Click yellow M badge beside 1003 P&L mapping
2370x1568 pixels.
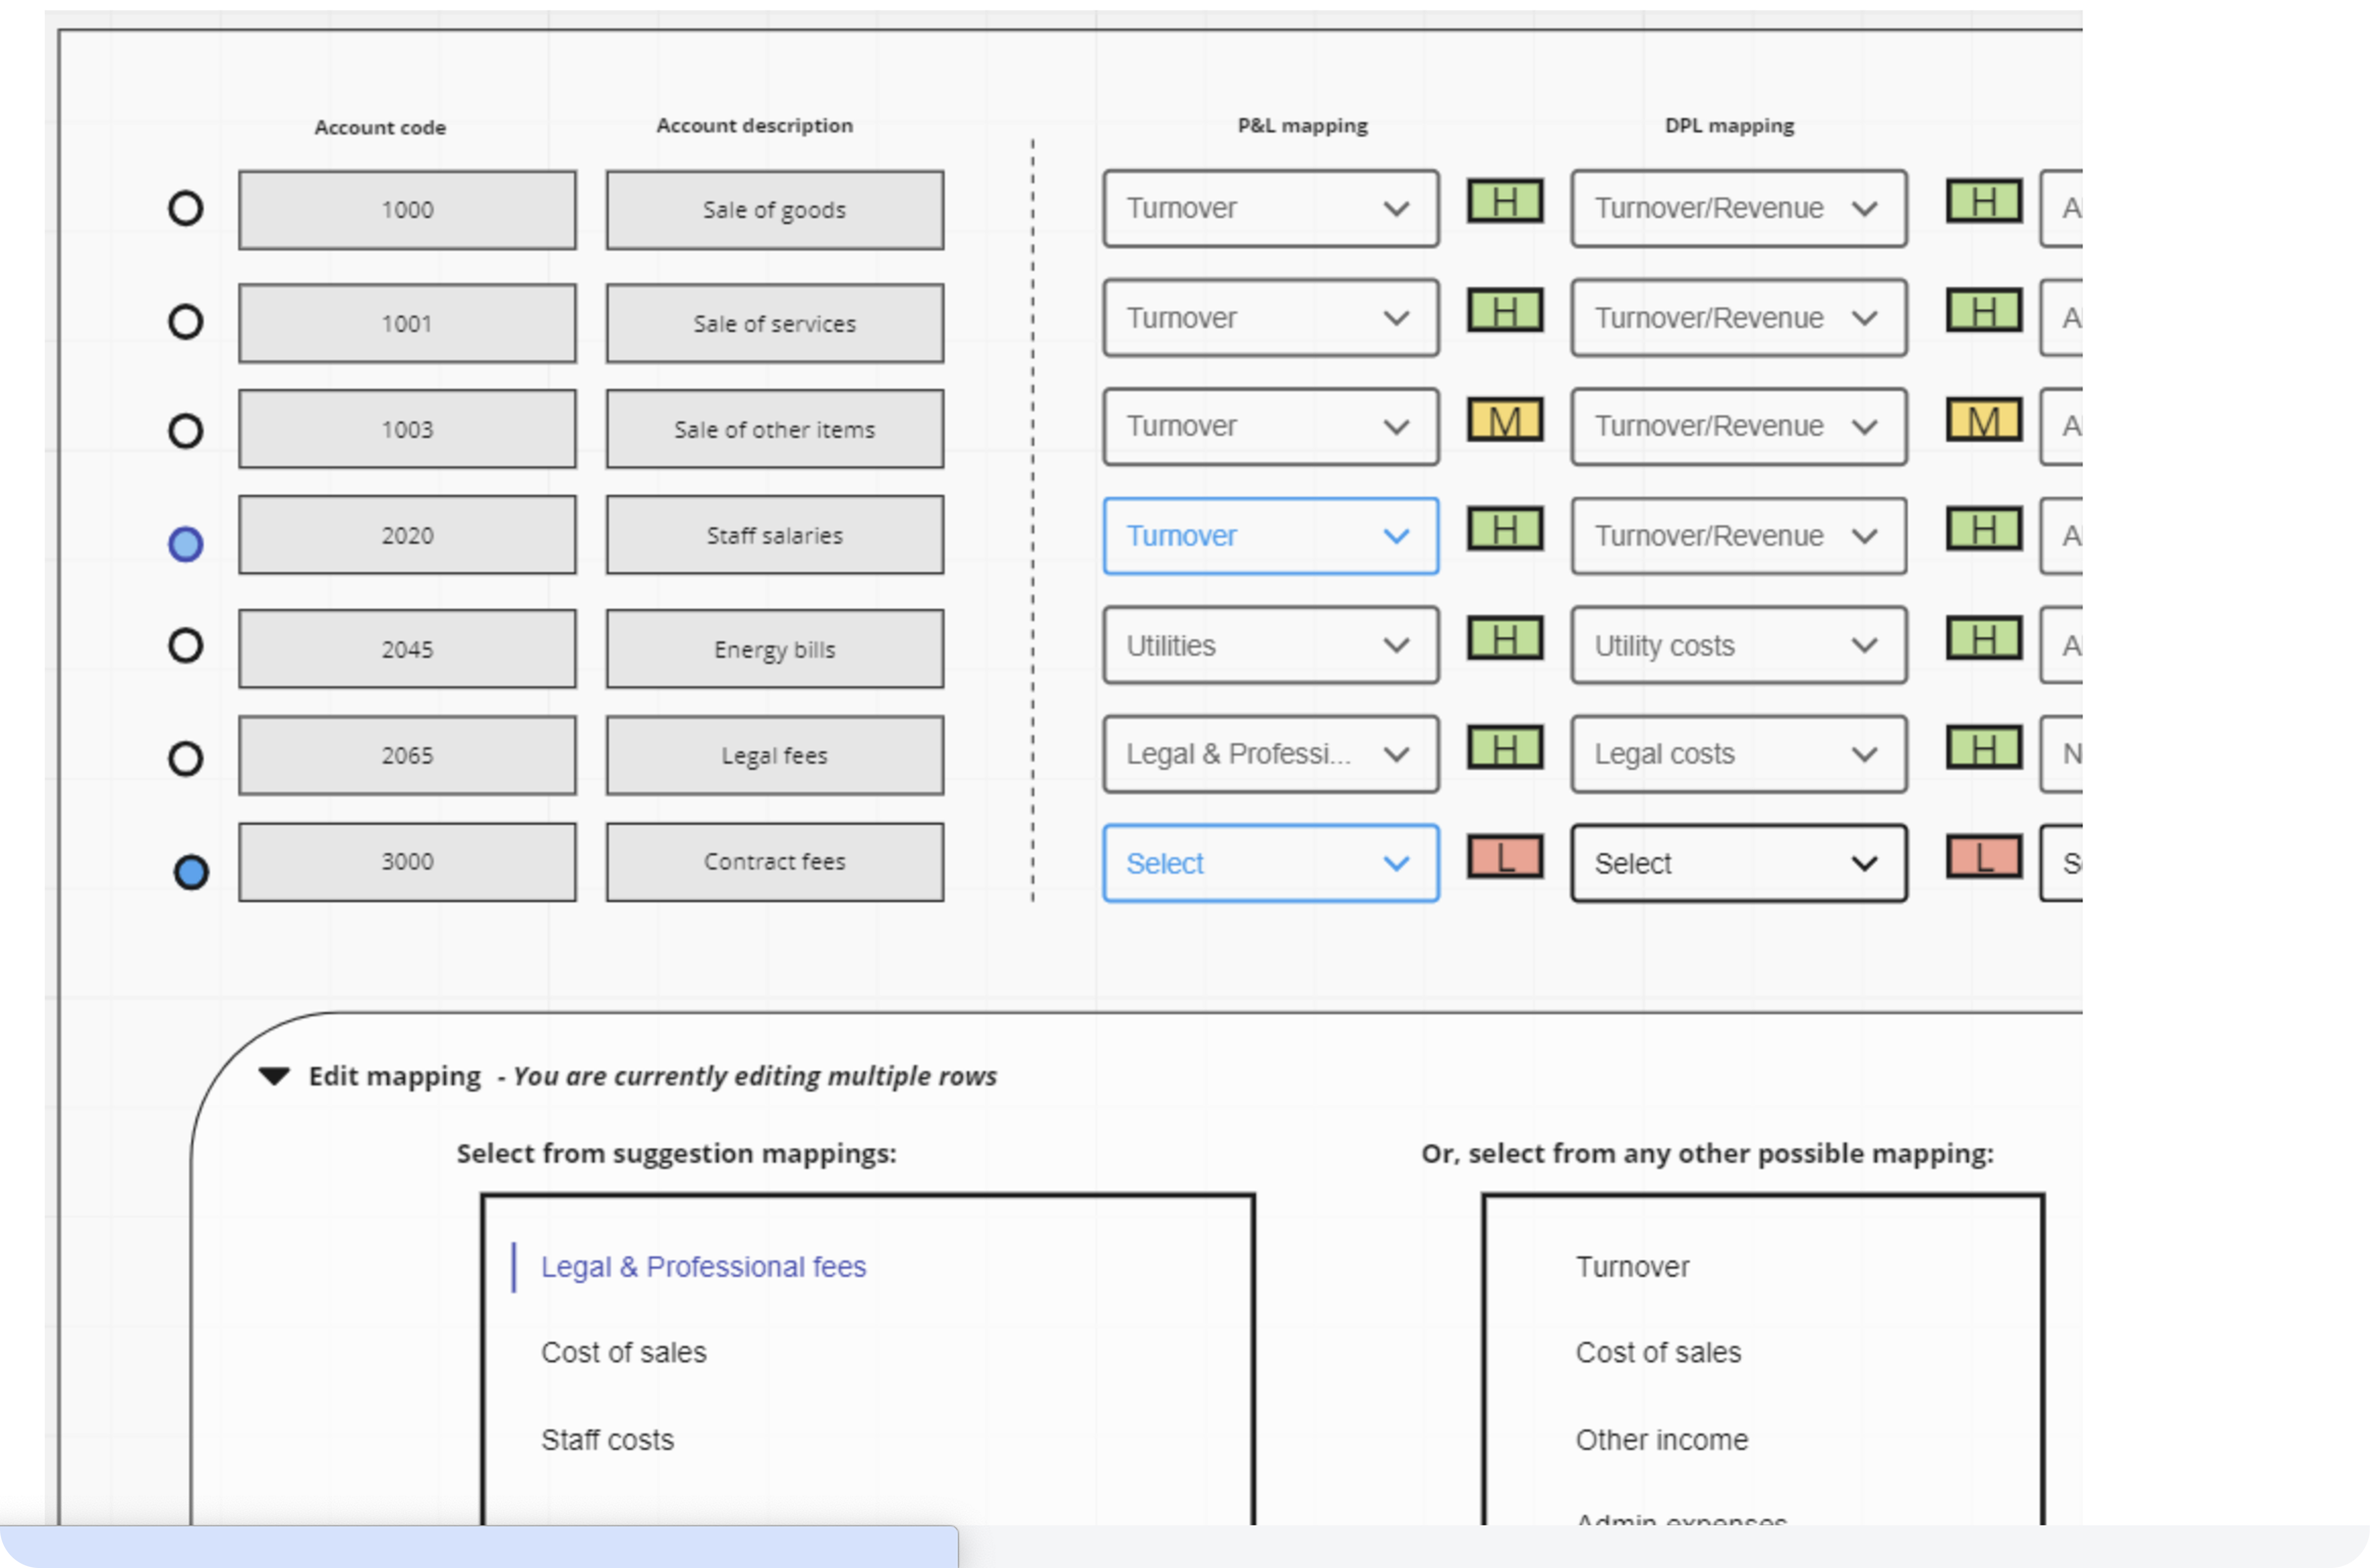coord(1505,420)
